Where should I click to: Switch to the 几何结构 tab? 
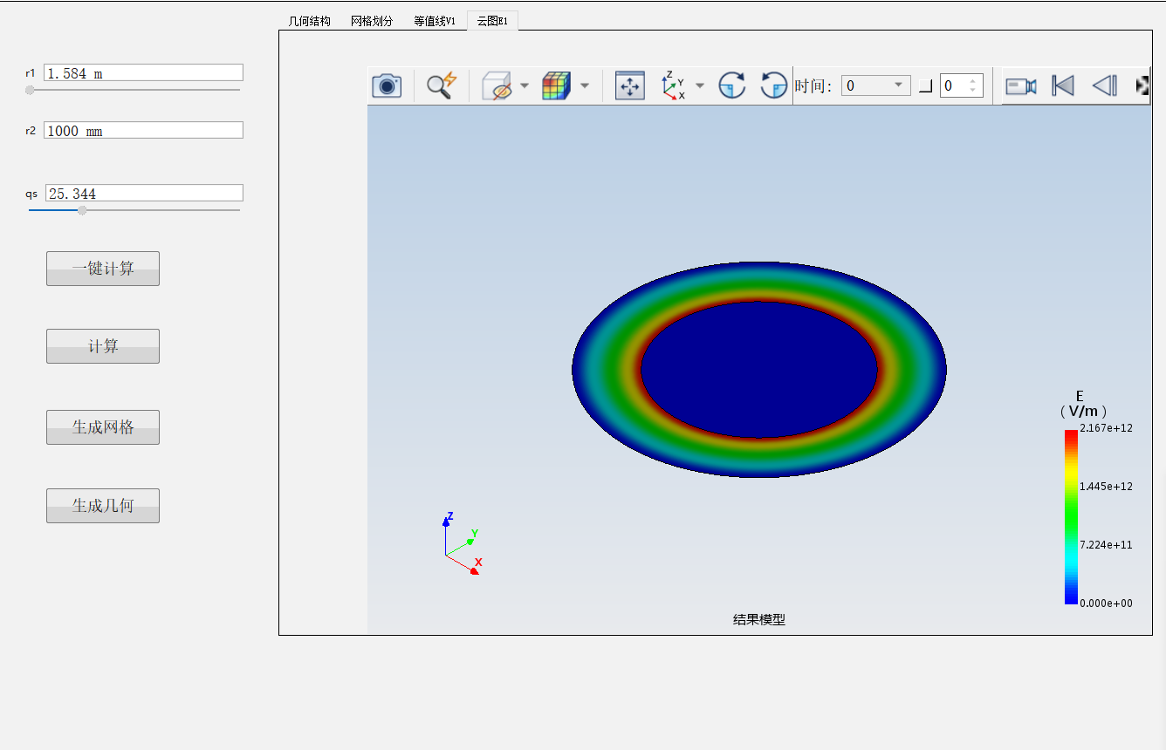[310, 21]
